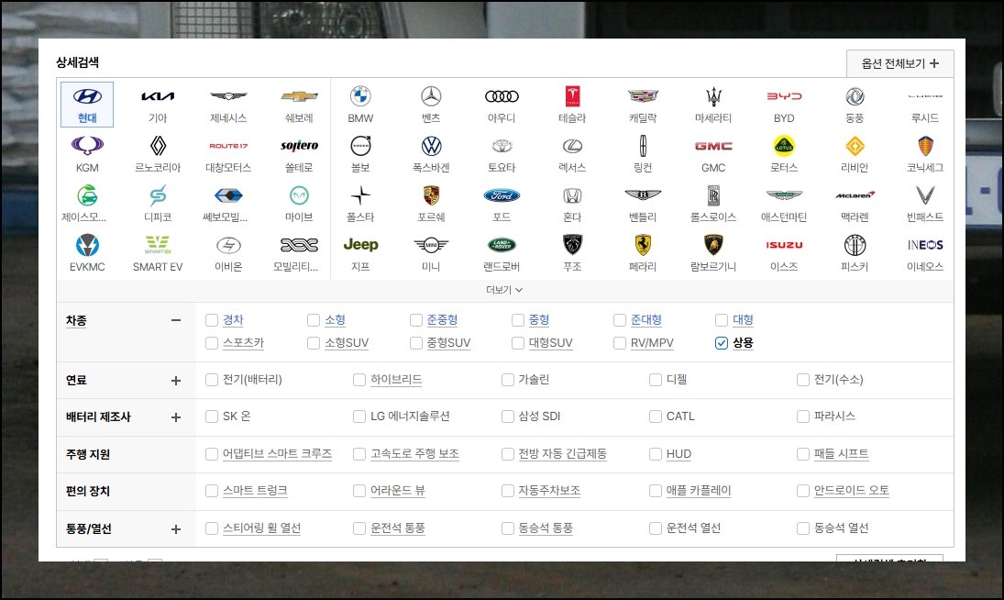Pick the Polestar (폴스타) logo
Viewport: 1004px width, 600px height.
click(360, 195)
